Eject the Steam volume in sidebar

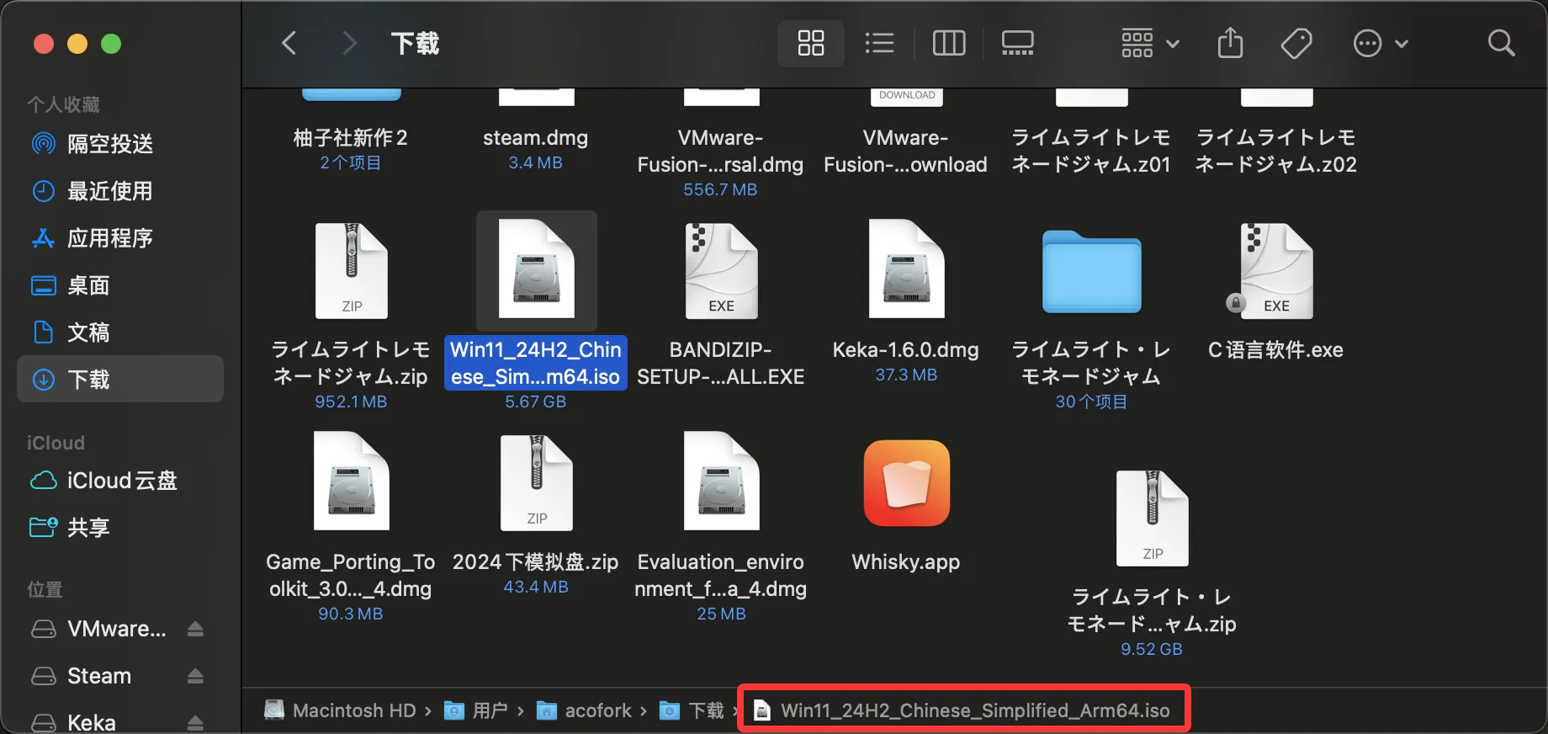(x=195, y=676)
